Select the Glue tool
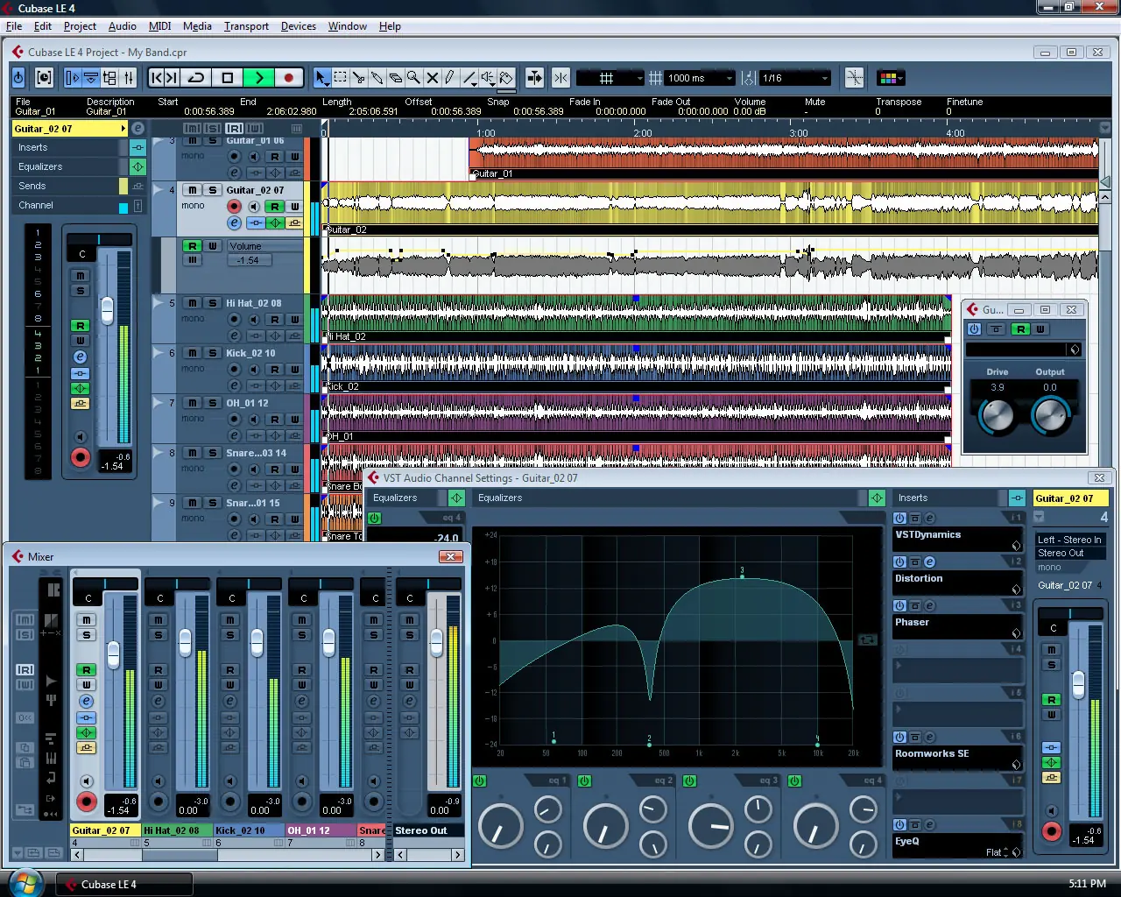The width and height of the screenshot is (1121, 897). click(x=377, y=78)
